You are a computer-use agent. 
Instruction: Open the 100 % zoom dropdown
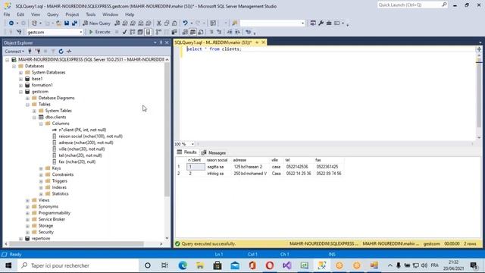point(192,144)
